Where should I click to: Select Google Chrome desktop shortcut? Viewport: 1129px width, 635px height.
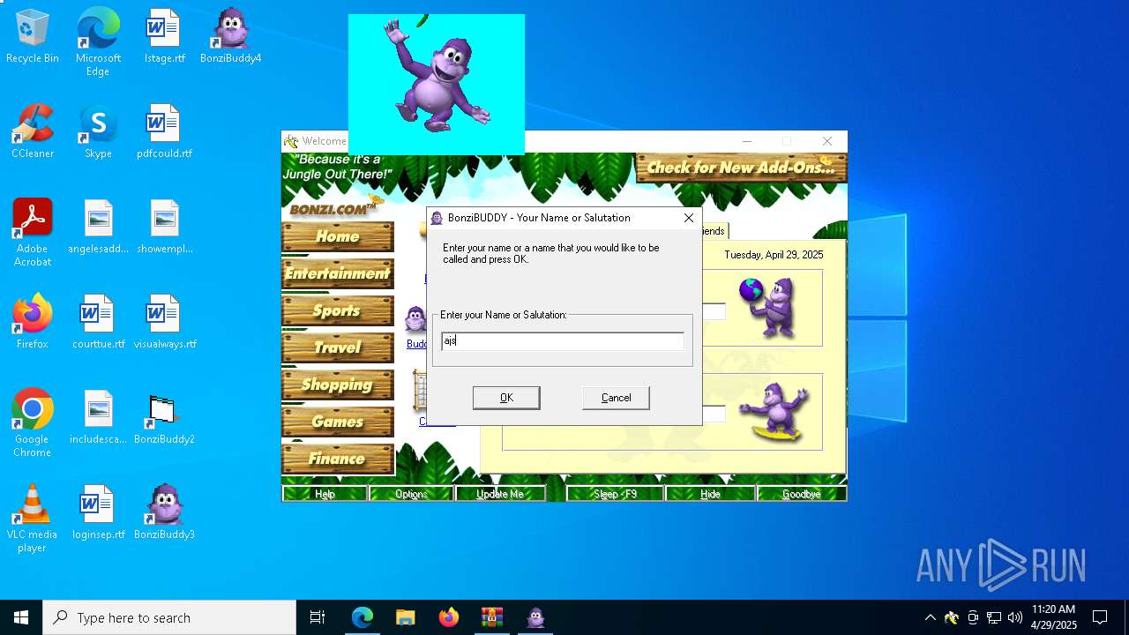(x=33, y=423)
